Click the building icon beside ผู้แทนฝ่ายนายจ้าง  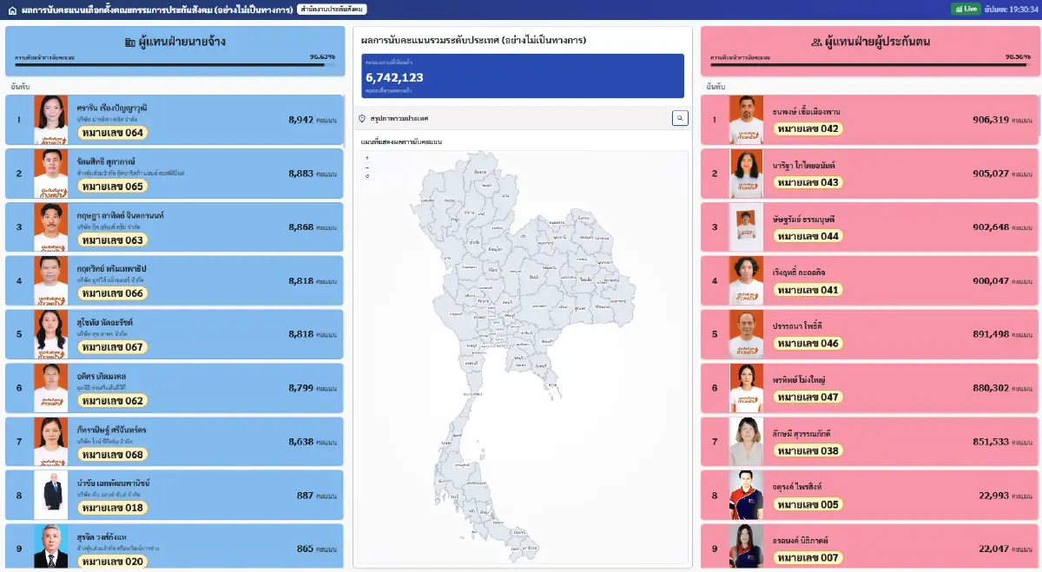(x=130, y=41)
